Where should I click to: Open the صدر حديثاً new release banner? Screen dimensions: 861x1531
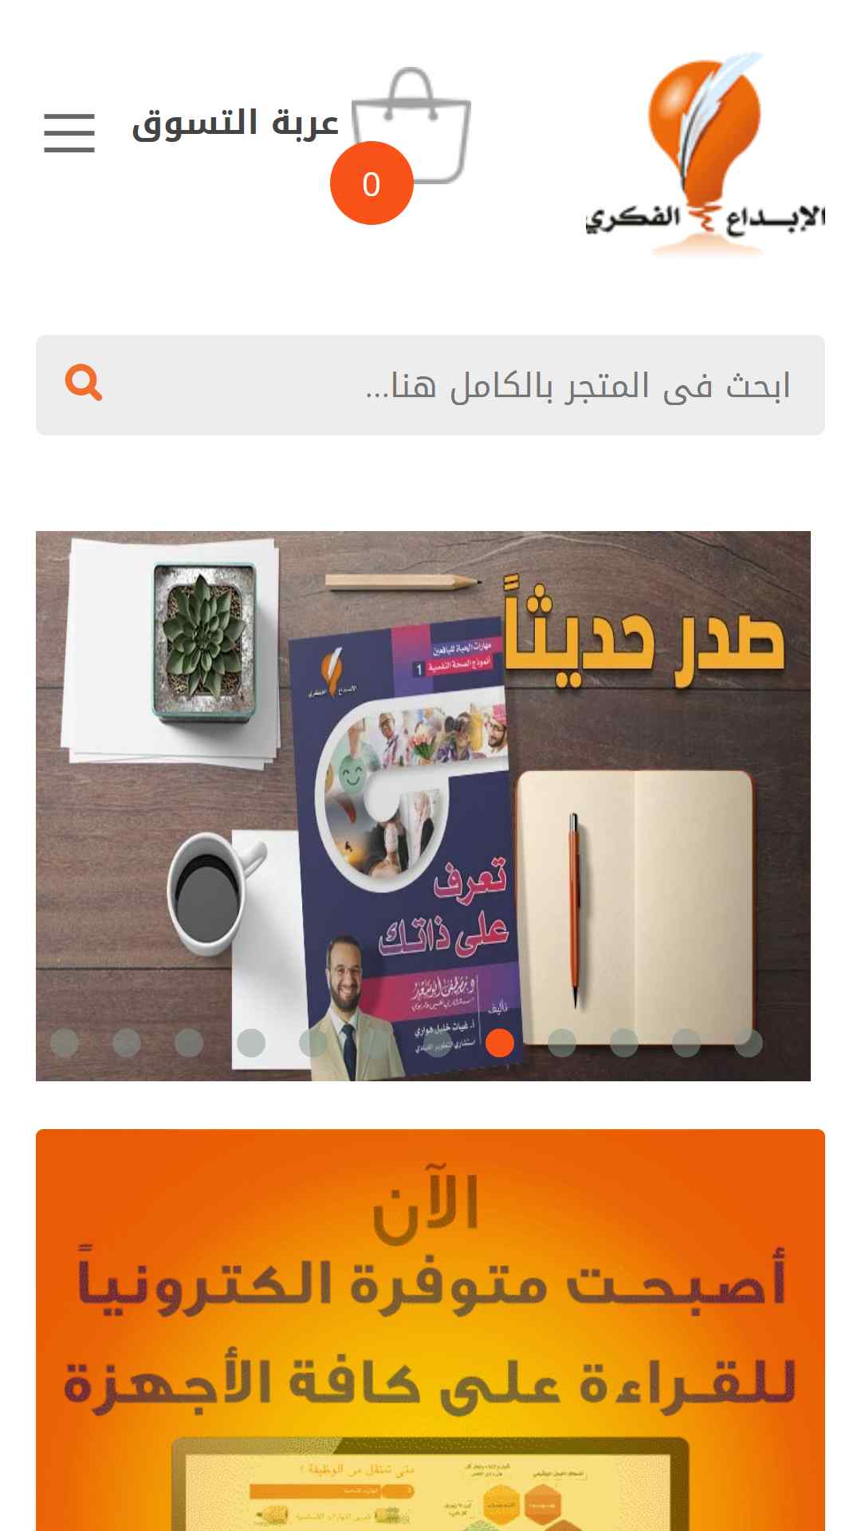(x=423, y=806)
